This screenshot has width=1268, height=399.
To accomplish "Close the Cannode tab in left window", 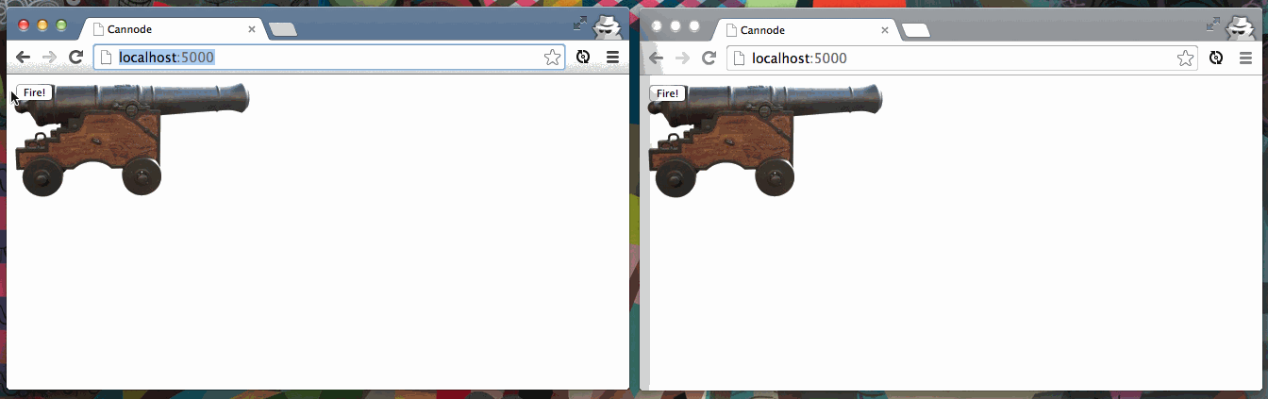I will 252,29.
